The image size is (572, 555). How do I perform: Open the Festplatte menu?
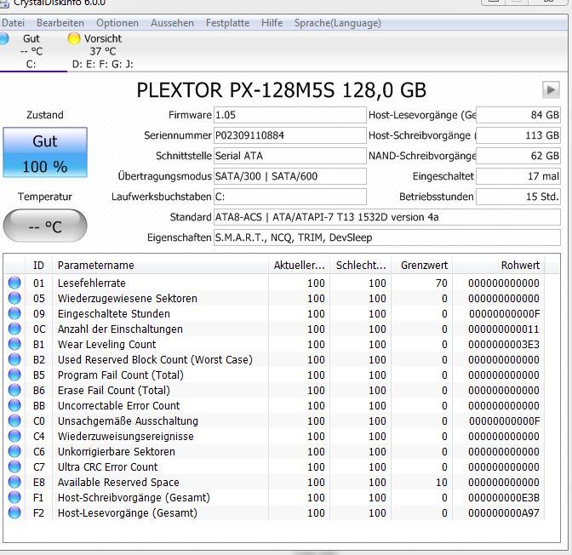click(x=227, y=23)
